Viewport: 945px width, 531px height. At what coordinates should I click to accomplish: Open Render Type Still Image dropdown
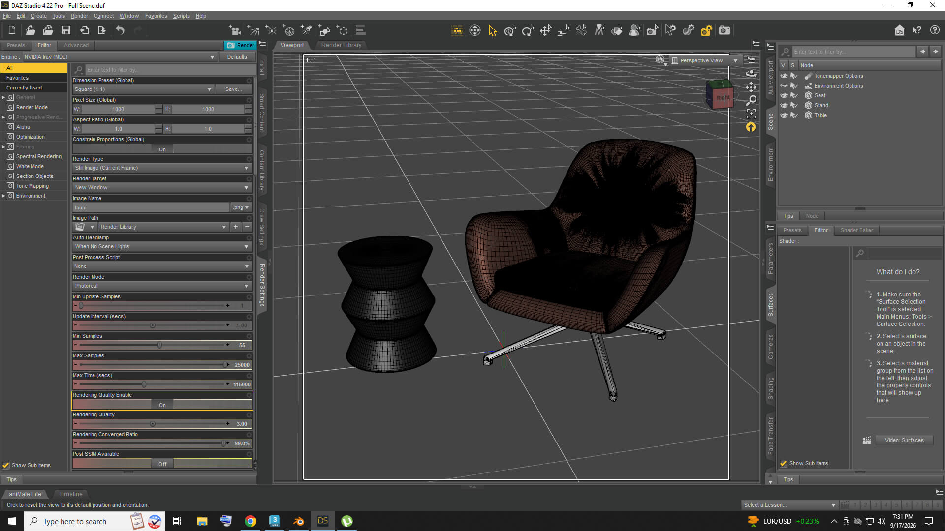[x=162, y=168]
